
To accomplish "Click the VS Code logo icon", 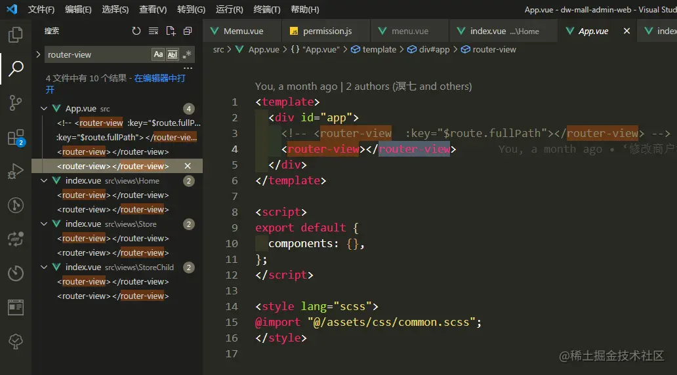I will pos(12,9).
